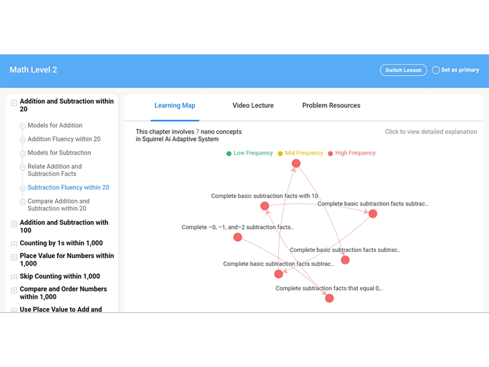The image size is (489, 367).
Task: Click the minus icon beside Models for Addition
Action: 23,126
